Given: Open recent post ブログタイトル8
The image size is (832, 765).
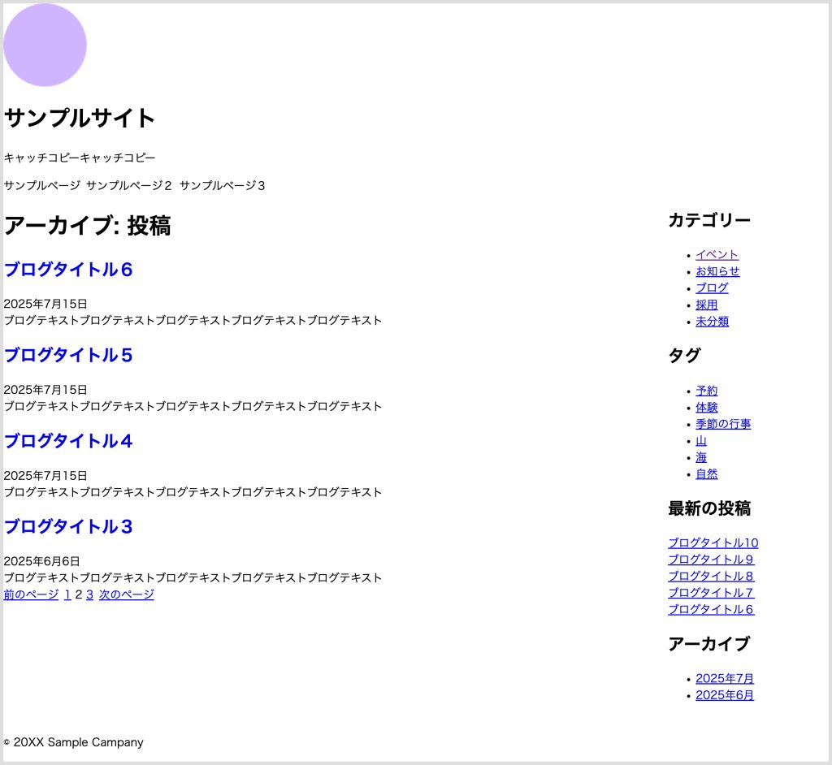Looking at the screenshot, I should (711, 576).
